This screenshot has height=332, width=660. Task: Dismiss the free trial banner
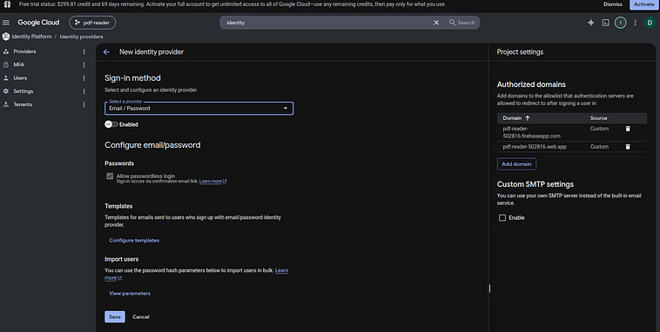coord(612,4)
